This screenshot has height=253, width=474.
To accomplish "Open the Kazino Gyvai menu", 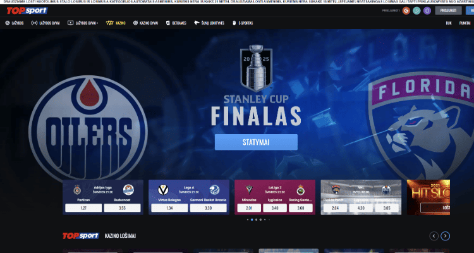I will 146,23.
